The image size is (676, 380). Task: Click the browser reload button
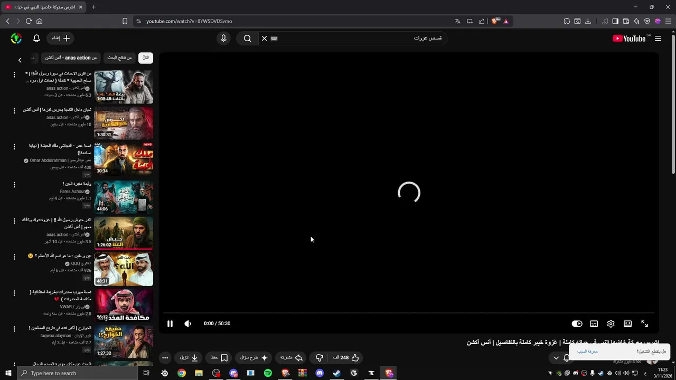29,21
